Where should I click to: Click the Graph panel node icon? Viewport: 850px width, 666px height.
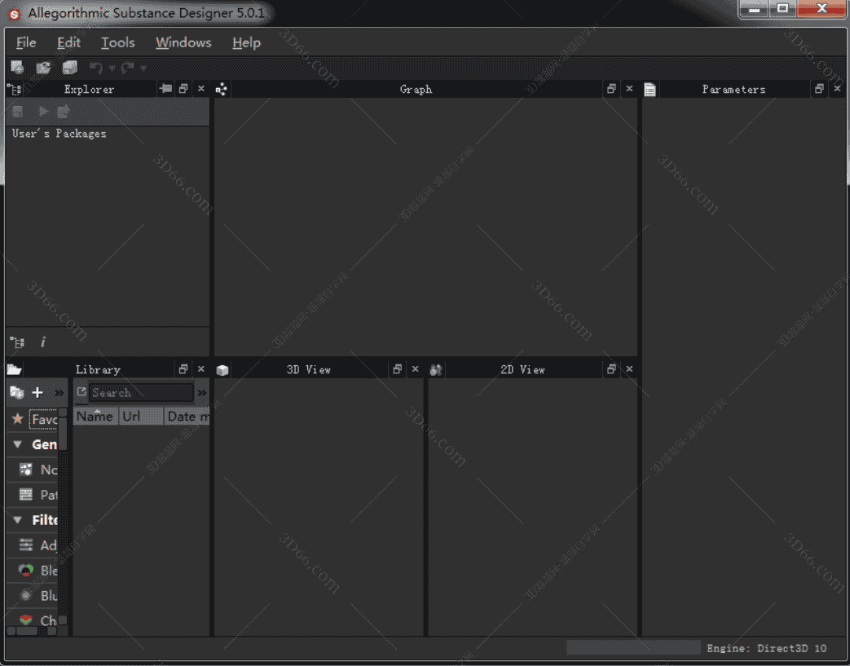click(x=222, y=90)
